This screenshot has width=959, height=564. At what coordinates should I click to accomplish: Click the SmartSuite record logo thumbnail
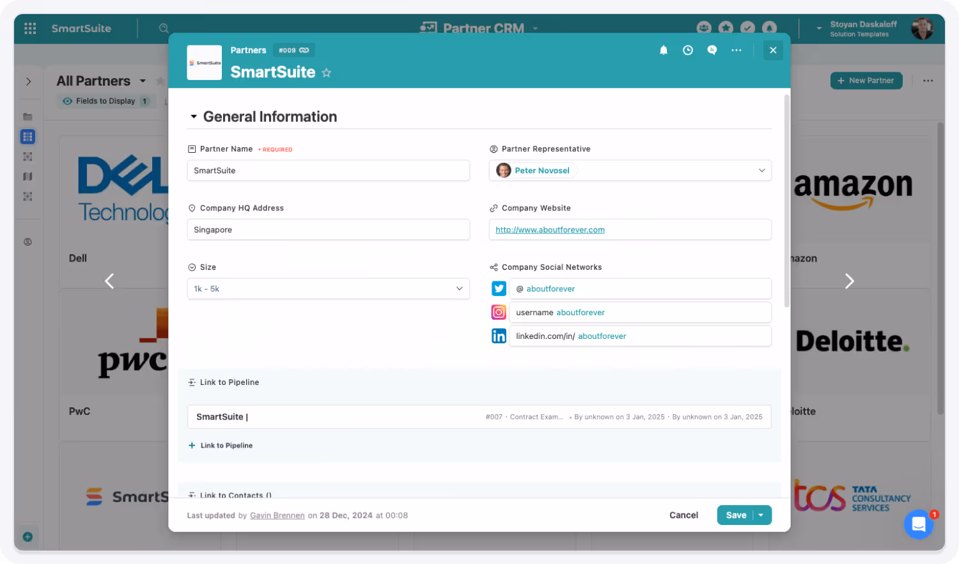pos(205,63)
